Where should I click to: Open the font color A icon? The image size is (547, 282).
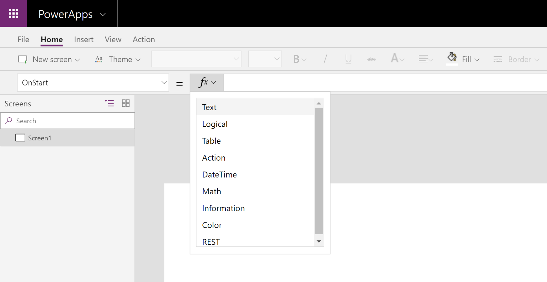pos(395,59)
